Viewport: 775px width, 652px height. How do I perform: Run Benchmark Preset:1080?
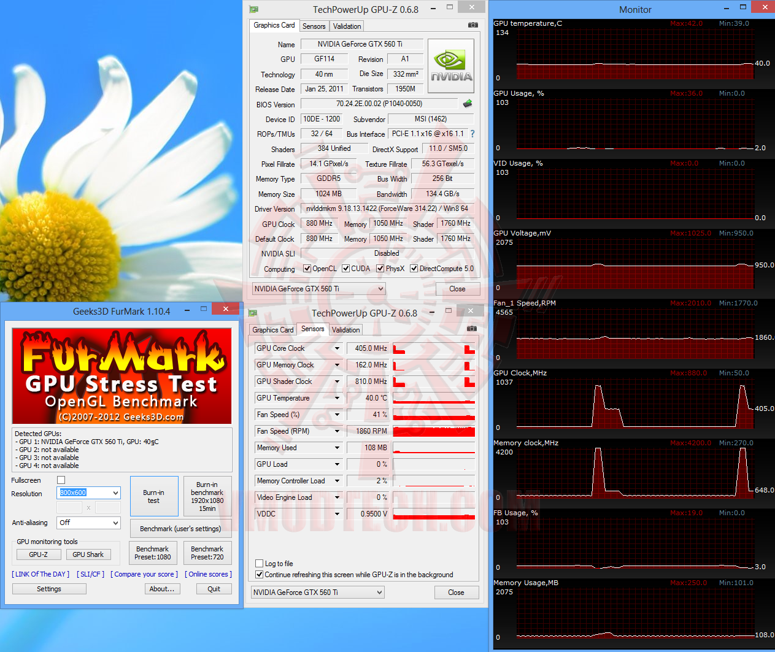coord(153,553)
